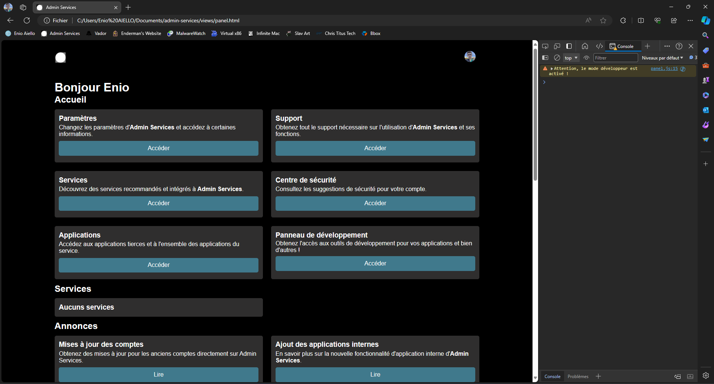
Task: Click the Copilot explain icon beside panel.js:15
Action: (683, 69)
